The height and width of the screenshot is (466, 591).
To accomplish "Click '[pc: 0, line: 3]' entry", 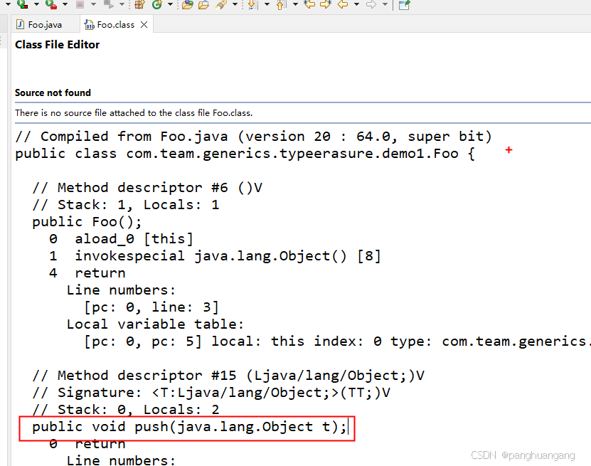I will pos(151,307).
